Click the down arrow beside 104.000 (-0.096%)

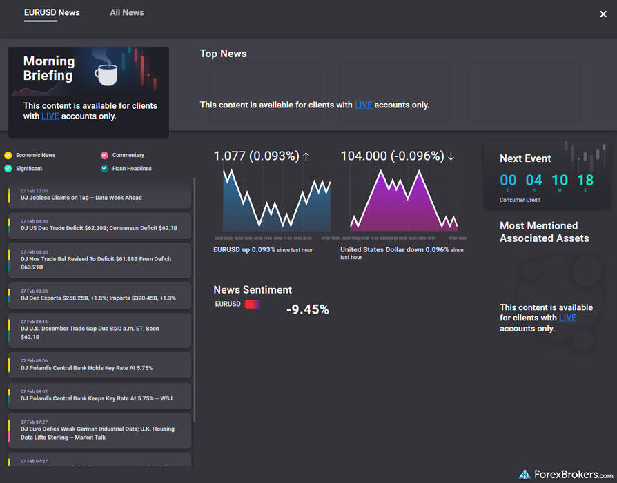(x=451, y=156)
